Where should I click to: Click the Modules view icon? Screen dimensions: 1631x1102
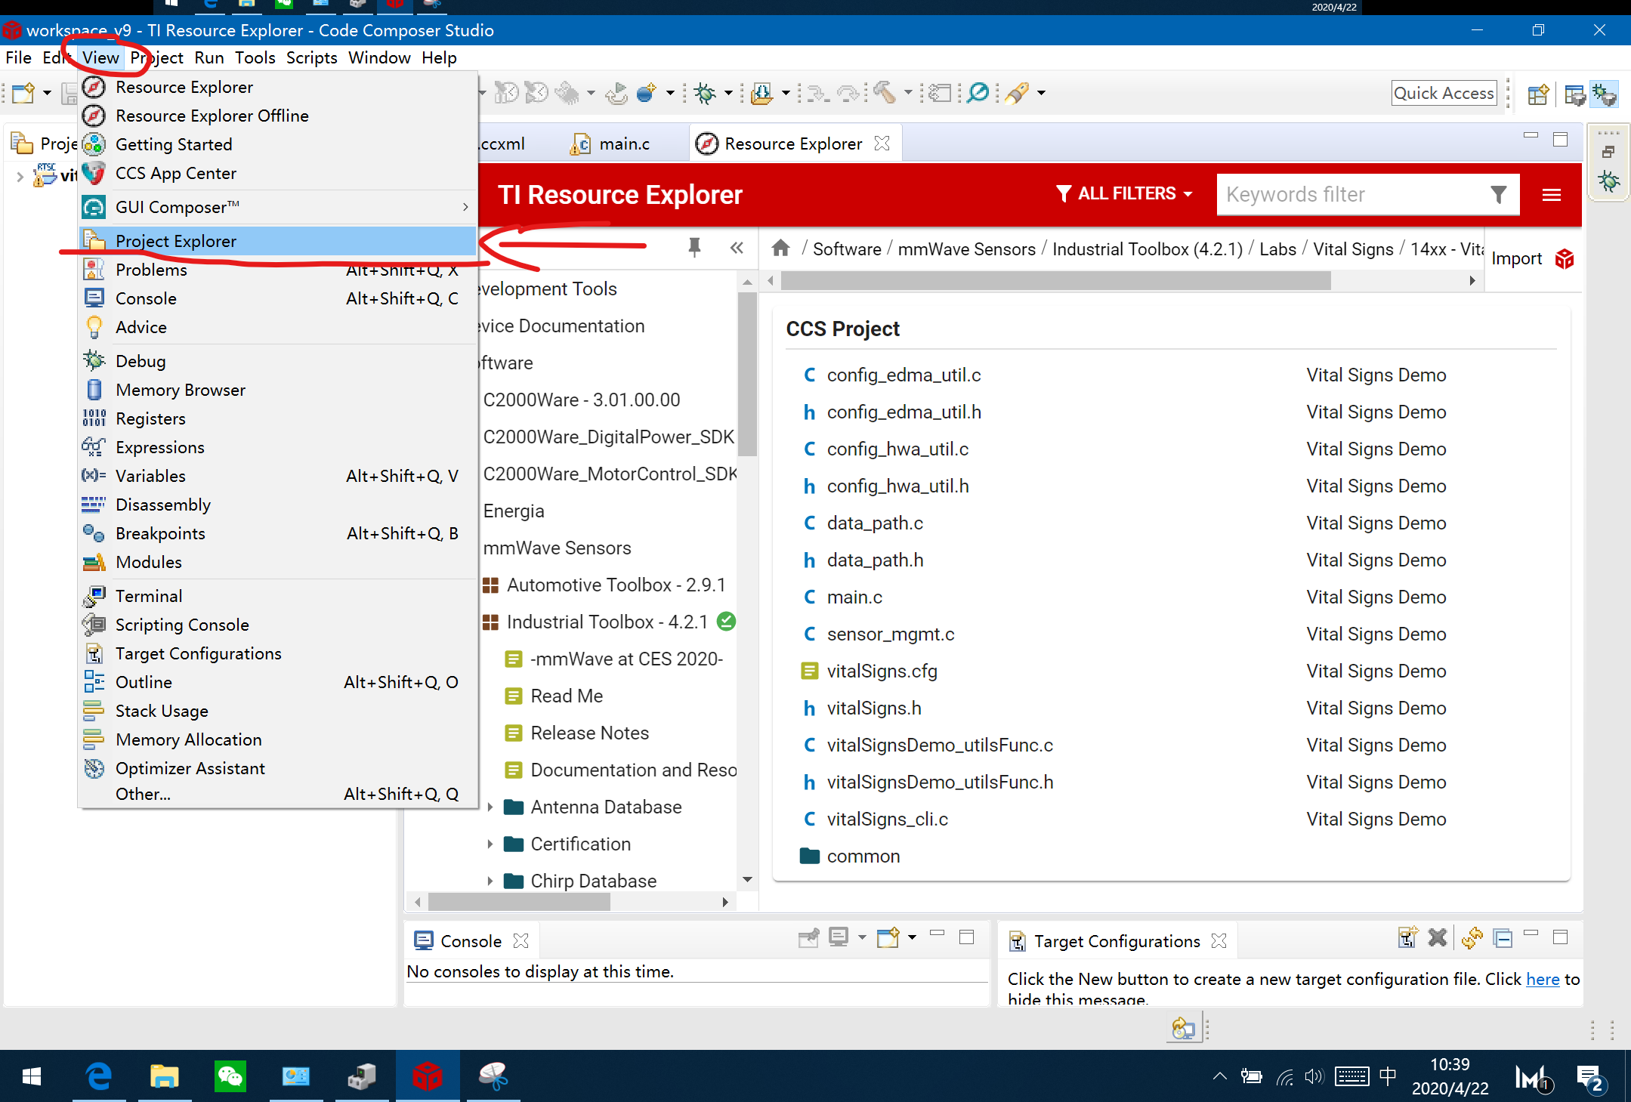click(94, 562)
